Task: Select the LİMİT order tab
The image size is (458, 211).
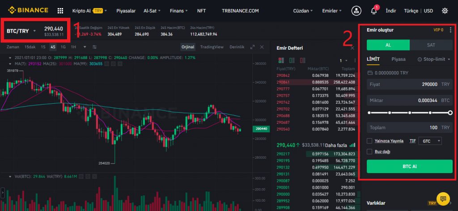Action: 373,59
